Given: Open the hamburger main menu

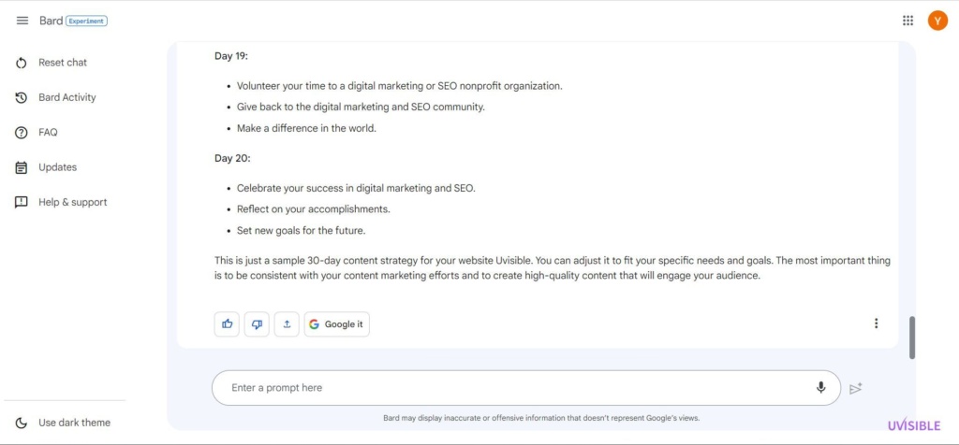Looking at the screenshot, I should [x=22, y=21].
